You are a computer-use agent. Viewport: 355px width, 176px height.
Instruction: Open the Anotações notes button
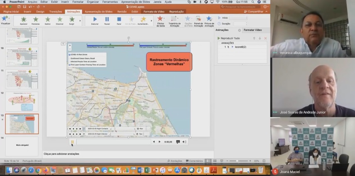tap(174, 161)
